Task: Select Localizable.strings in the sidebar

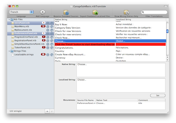Action: pos(24,54)
